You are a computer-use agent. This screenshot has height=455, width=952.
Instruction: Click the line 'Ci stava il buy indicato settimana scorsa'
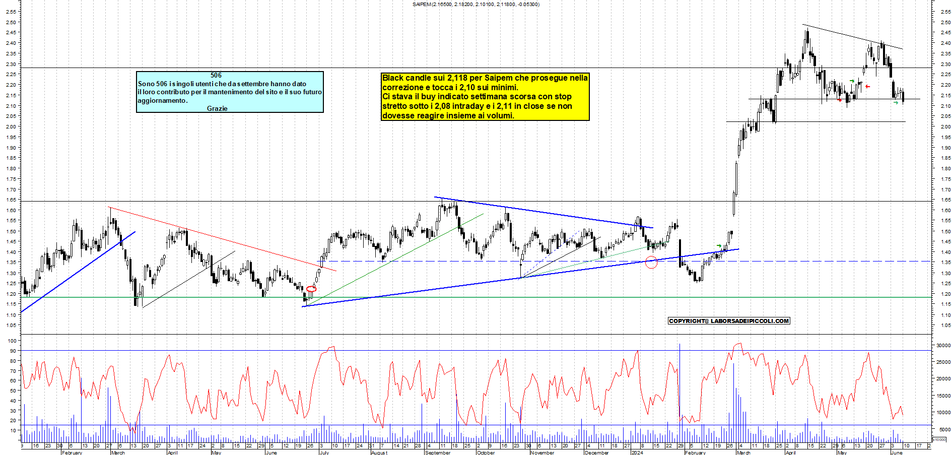(477, 96)
